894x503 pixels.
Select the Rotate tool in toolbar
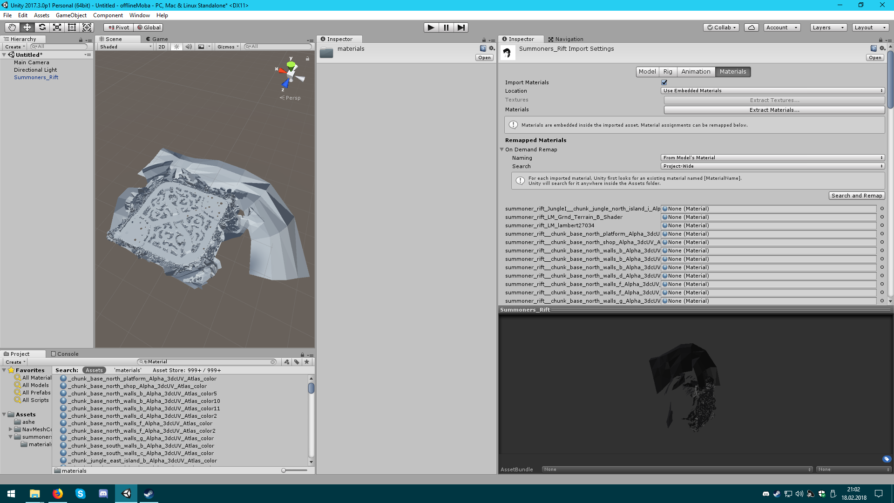(x=42, y=27)
